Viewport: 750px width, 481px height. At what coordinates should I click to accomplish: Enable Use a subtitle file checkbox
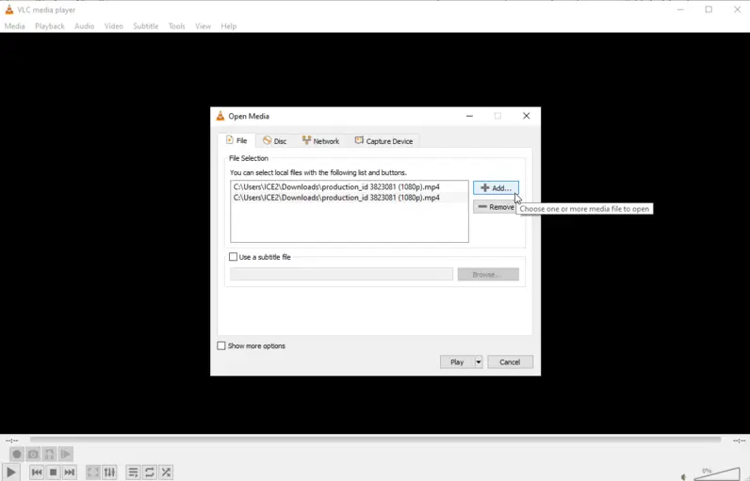click(233, 257)
